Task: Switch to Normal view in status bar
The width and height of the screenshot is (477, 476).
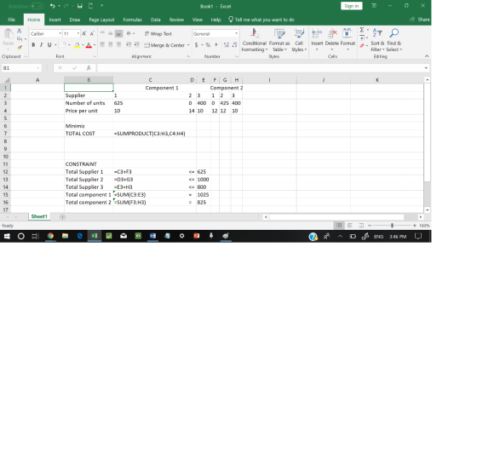Action: click(x=339, y=226)
